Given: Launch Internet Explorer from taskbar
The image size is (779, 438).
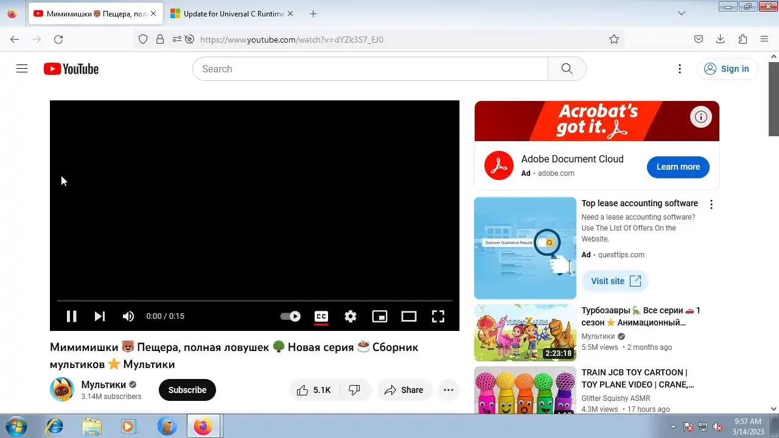Looking at the screenshot, I should 54,426.
